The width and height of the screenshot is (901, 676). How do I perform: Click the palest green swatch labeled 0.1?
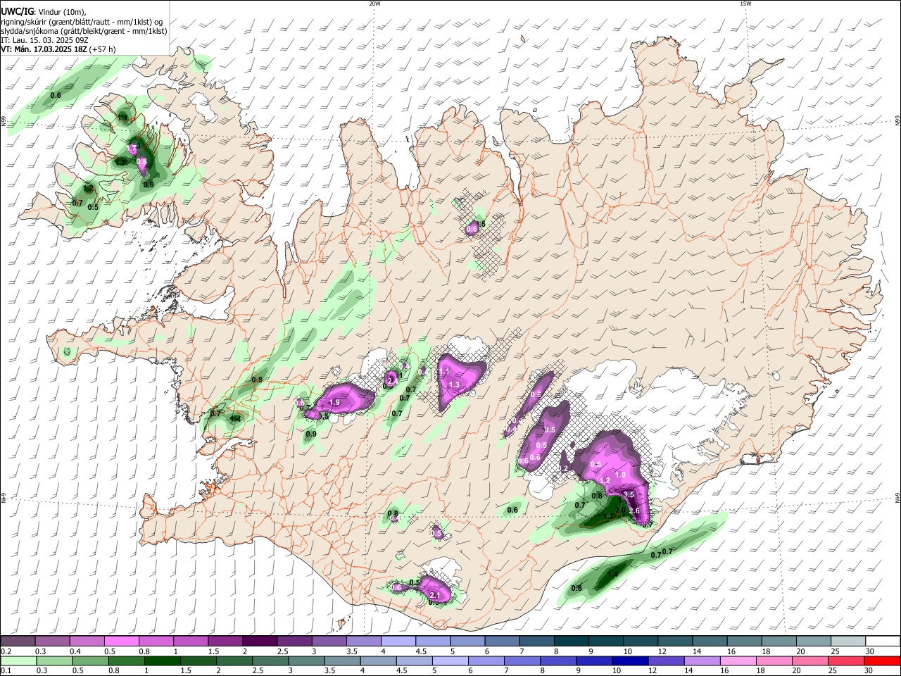click(x=18, y=661)
